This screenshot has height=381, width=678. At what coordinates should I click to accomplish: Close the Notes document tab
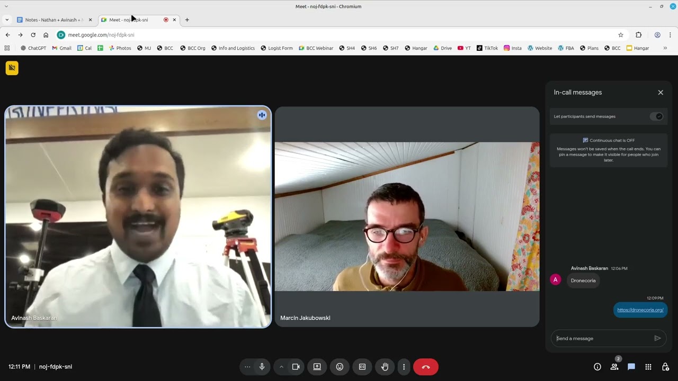pyautogui.click(x=90, y=20)
